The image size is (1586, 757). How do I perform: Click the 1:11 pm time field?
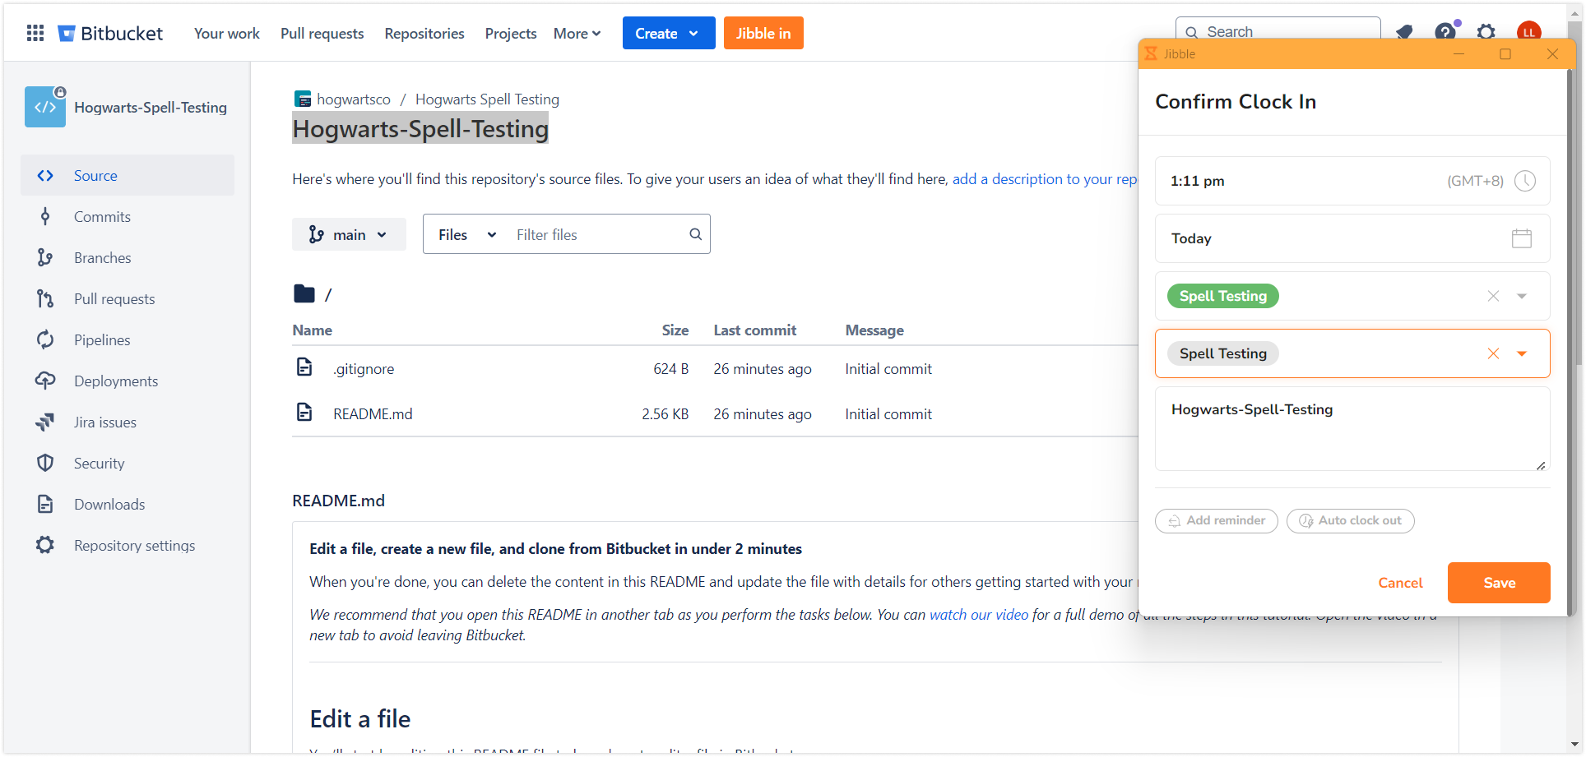(1352, 181)
